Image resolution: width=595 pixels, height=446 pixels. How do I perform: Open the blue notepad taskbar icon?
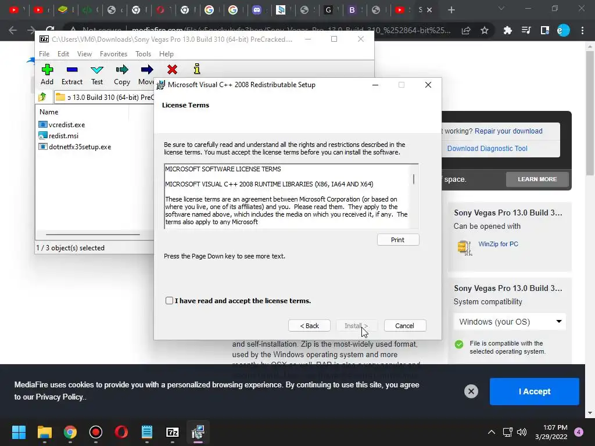pos(147,432)
